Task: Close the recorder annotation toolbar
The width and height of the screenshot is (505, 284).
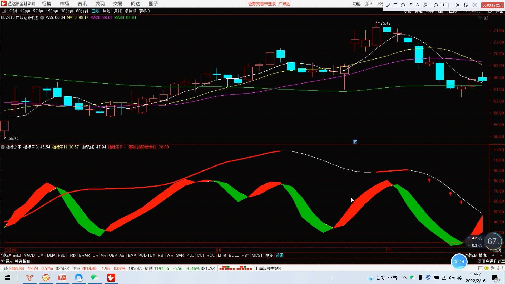Action: 475,5
